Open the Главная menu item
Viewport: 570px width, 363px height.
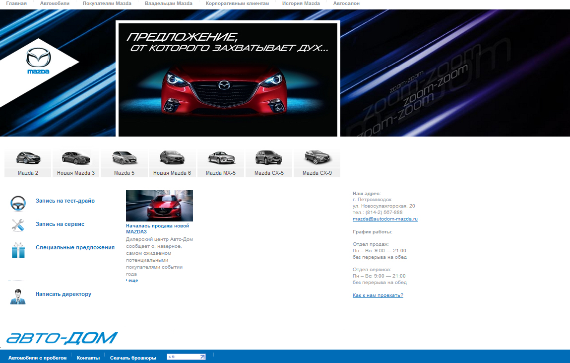[16, 3]
